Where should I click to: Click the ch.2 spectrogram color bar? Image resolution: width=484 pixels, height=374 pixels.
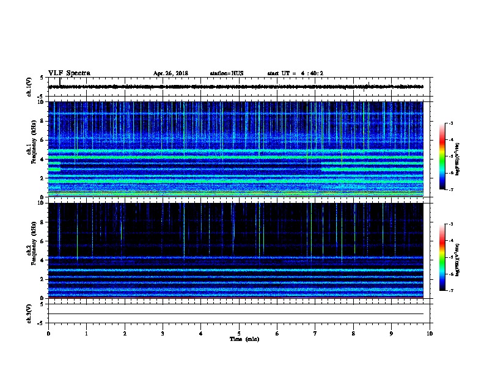[x=442, y=257]
